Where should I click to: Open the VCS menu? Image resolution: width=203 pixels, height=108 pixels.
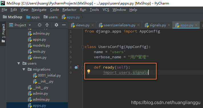[x=106, y=10]
